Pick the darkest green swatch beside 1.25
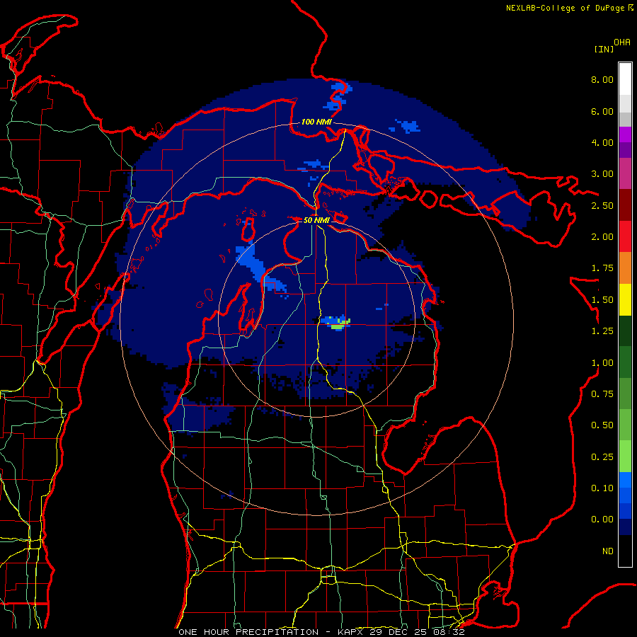 click(625, 331)
